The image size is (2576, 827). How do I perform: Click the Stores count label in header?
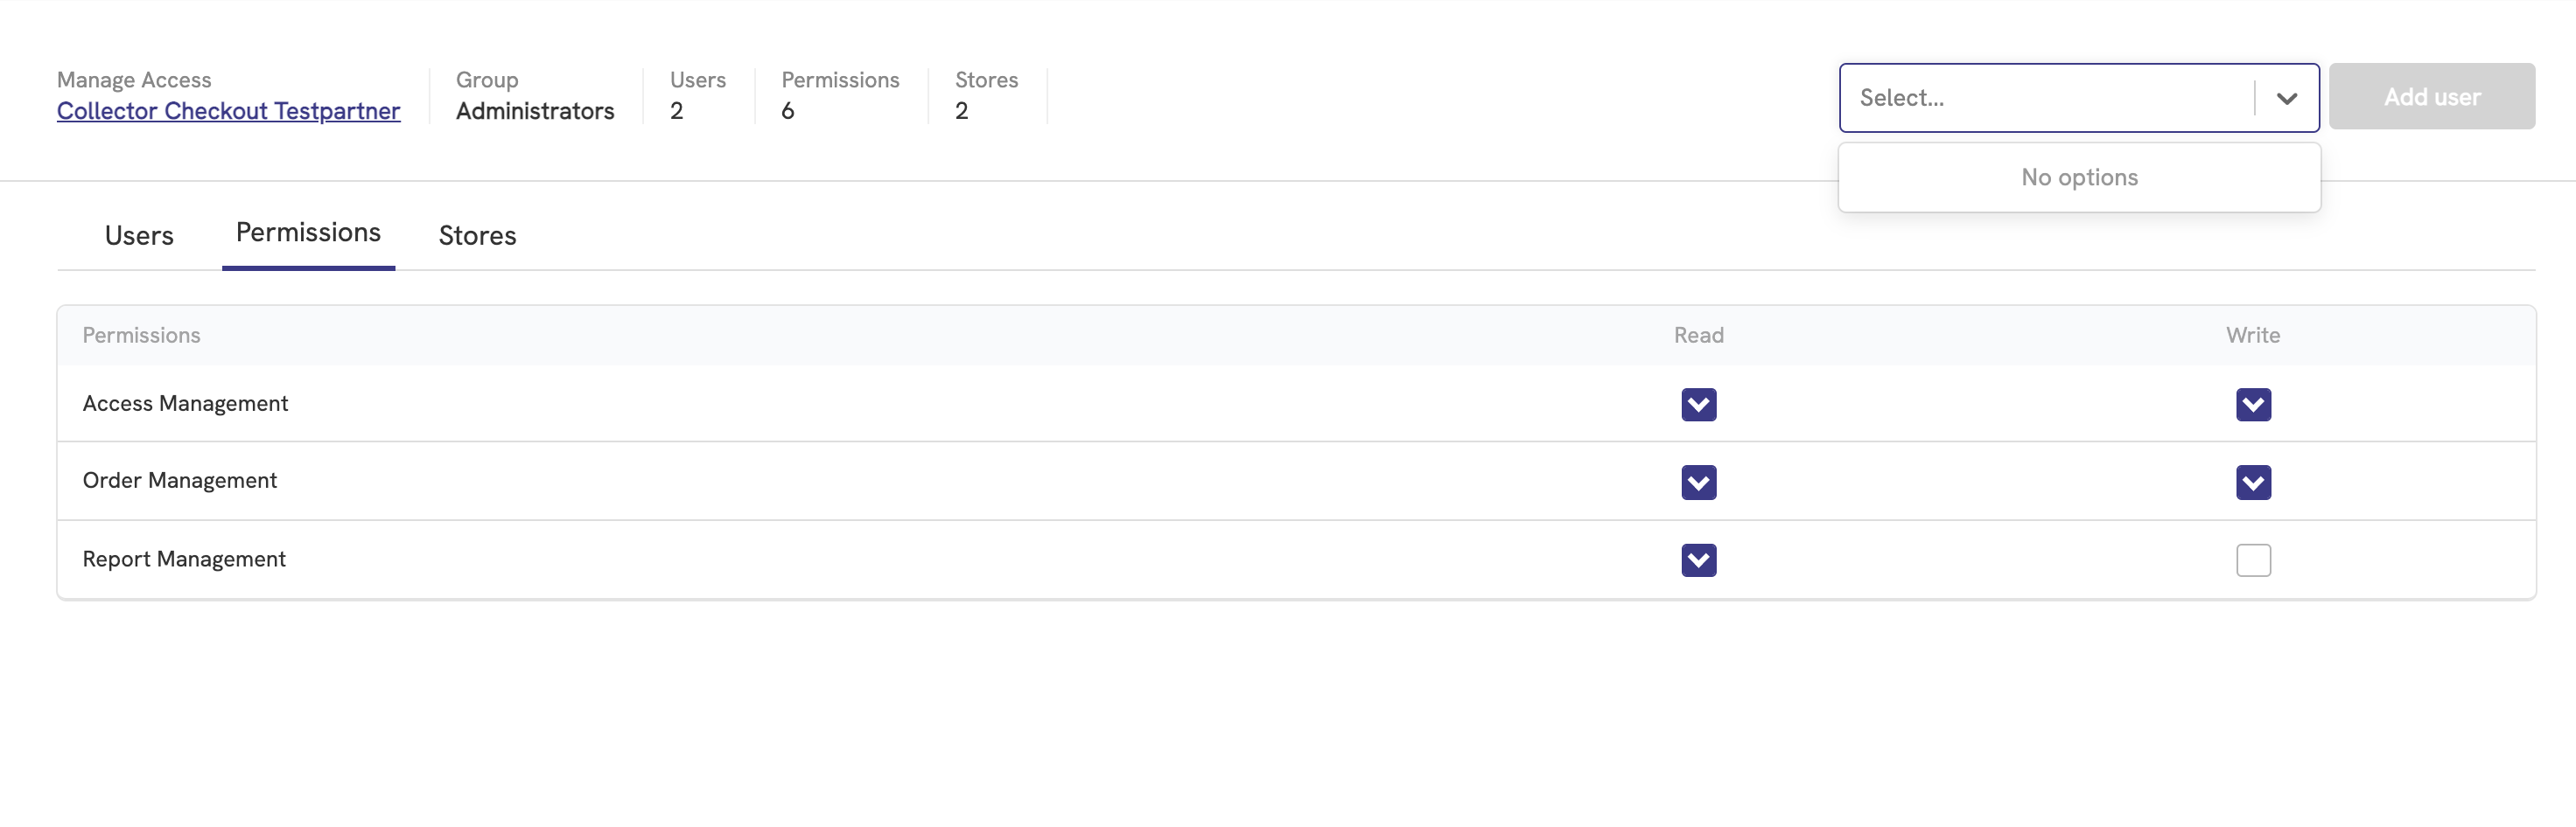click(x=986, y=80)
